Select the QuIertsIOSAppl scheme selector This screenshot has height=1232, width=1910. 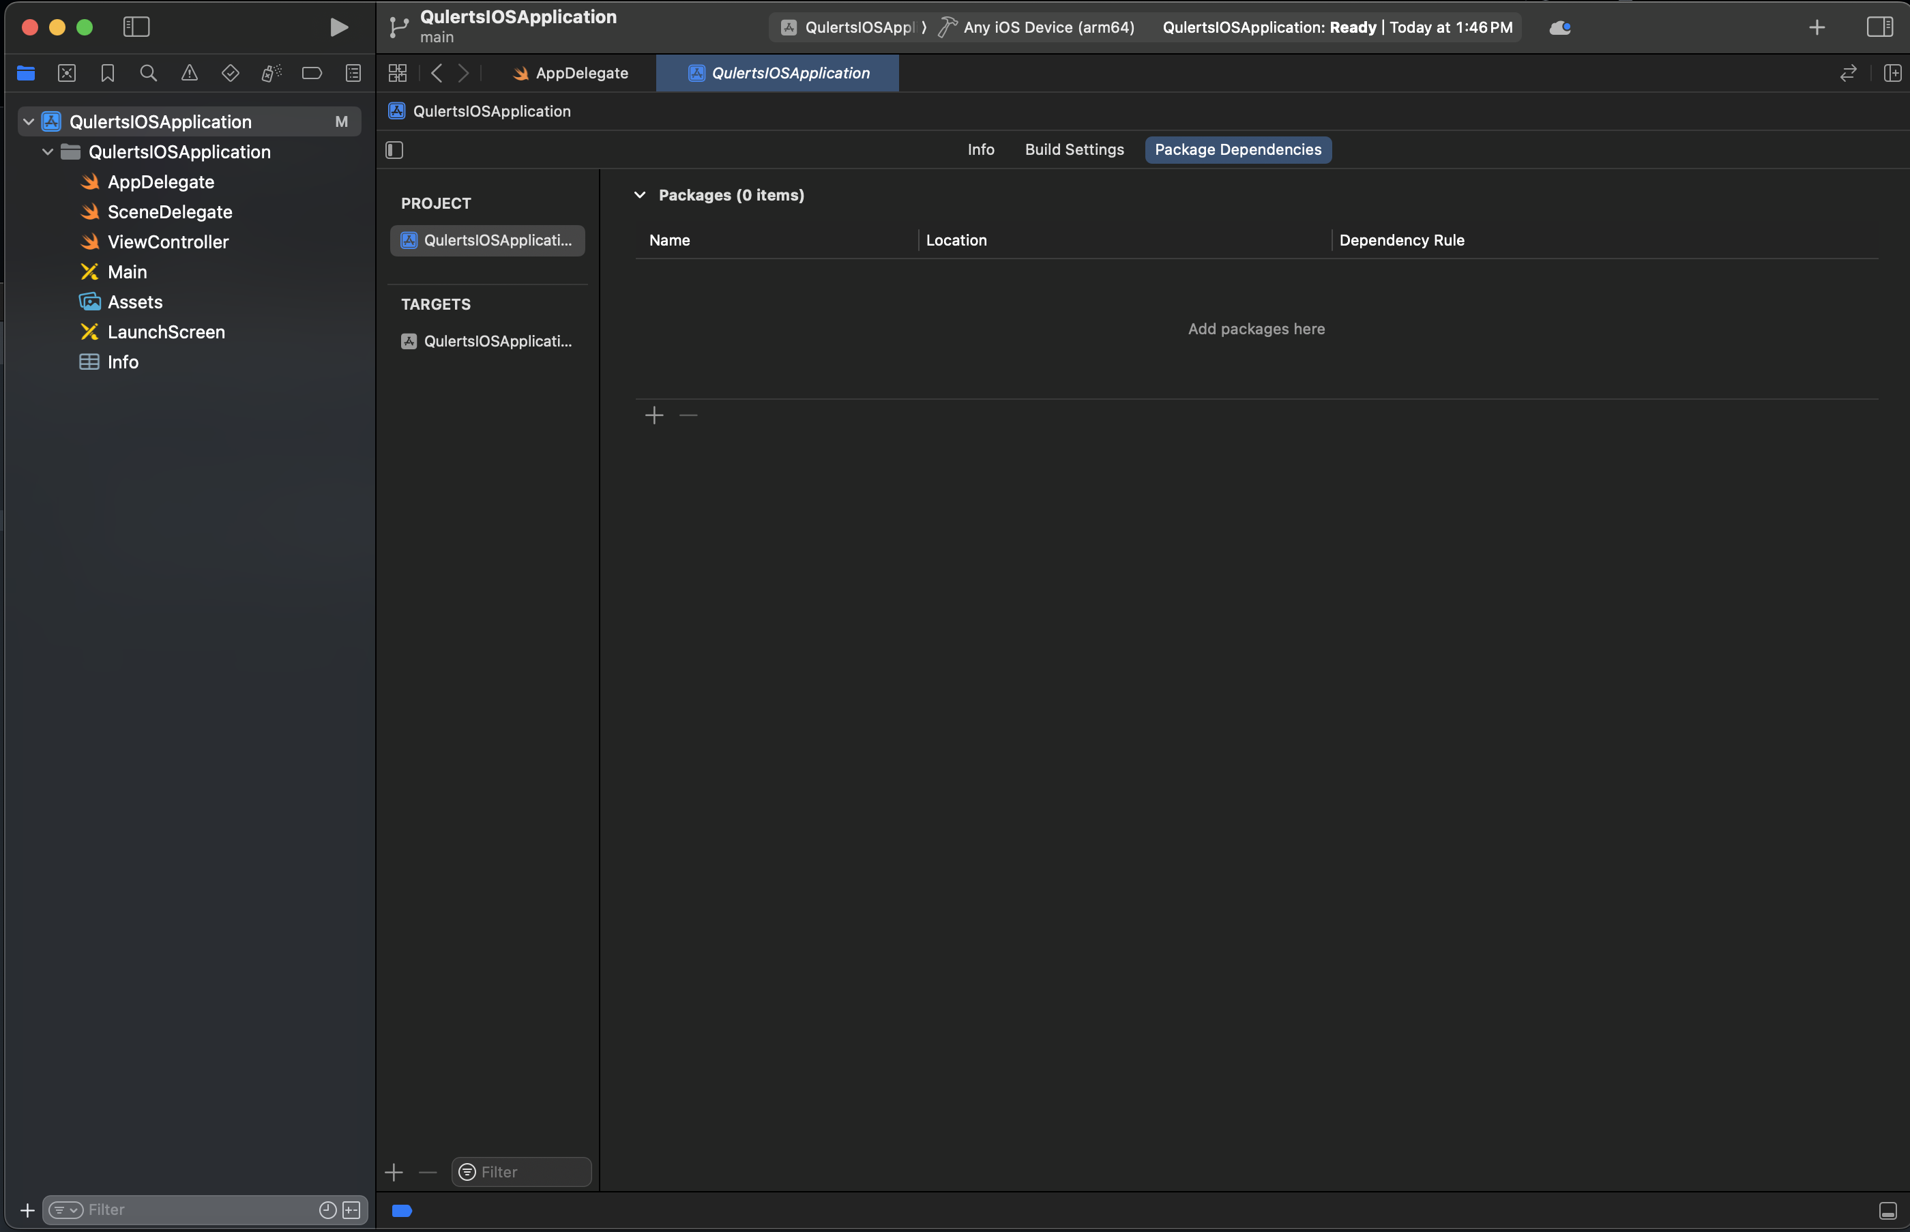coord(853,27)
